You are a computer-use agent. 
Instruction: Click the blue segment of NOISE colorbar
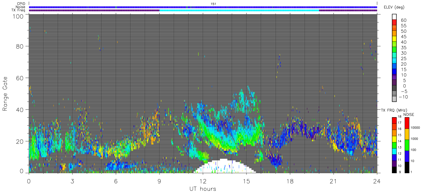point(407,156)
